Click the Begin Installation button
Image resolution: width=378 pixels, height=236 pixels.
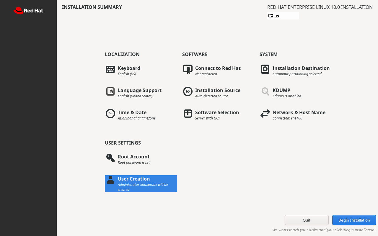354,220
